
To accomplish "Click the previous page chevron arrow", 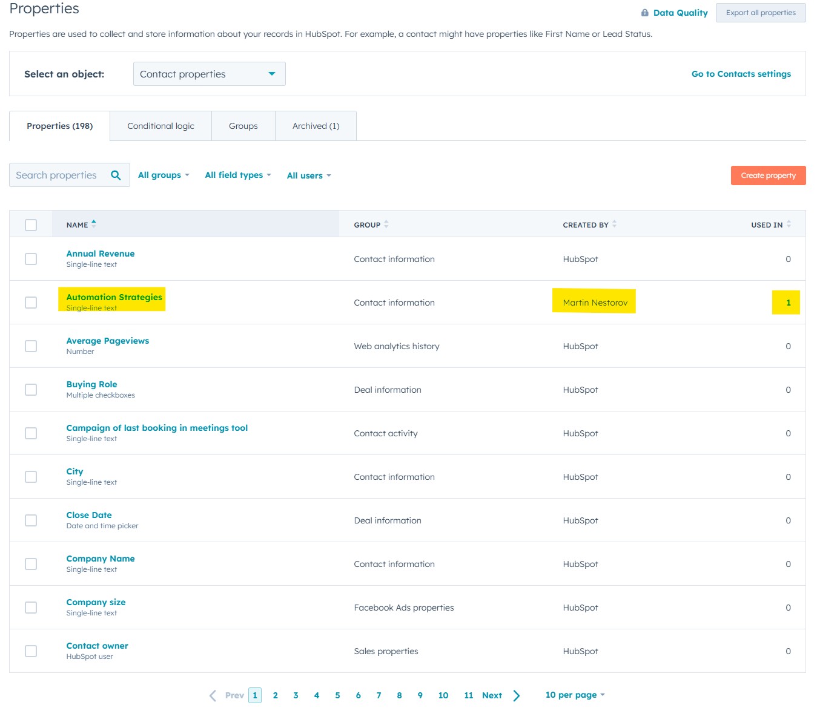I will (x=213, y=695).
